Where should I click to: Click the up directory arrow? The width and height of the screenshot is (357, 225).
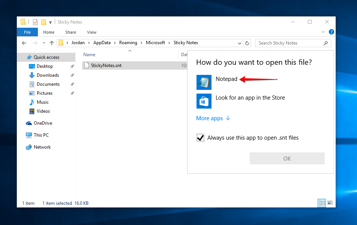click(51, 43)
